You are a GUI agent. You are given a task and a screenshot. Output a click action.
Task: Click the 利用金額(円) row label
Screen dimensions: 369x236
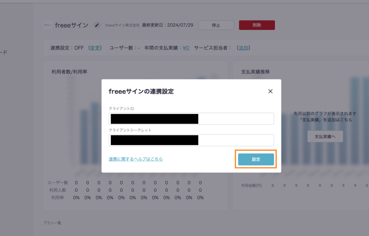point(252,185)
